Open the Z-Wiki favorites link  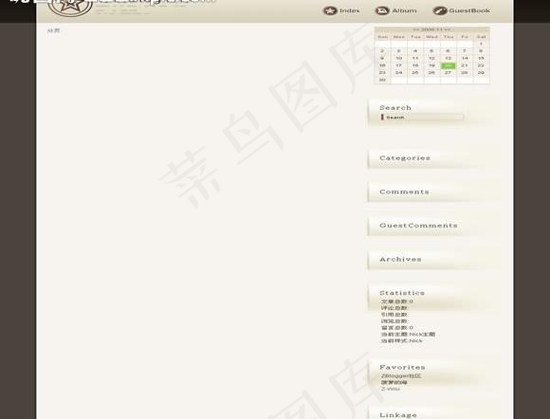[x=390, y=389]
